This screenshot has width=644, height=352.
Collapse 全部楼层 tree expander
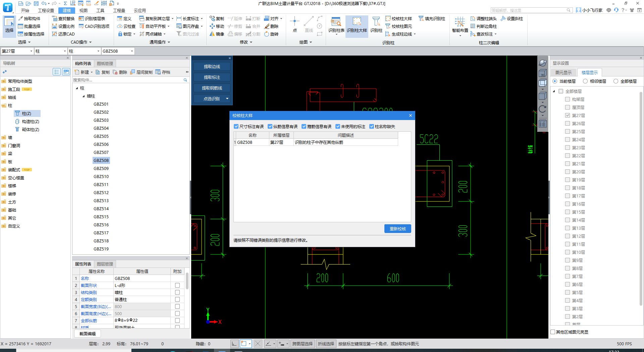(x=554, y=91)
